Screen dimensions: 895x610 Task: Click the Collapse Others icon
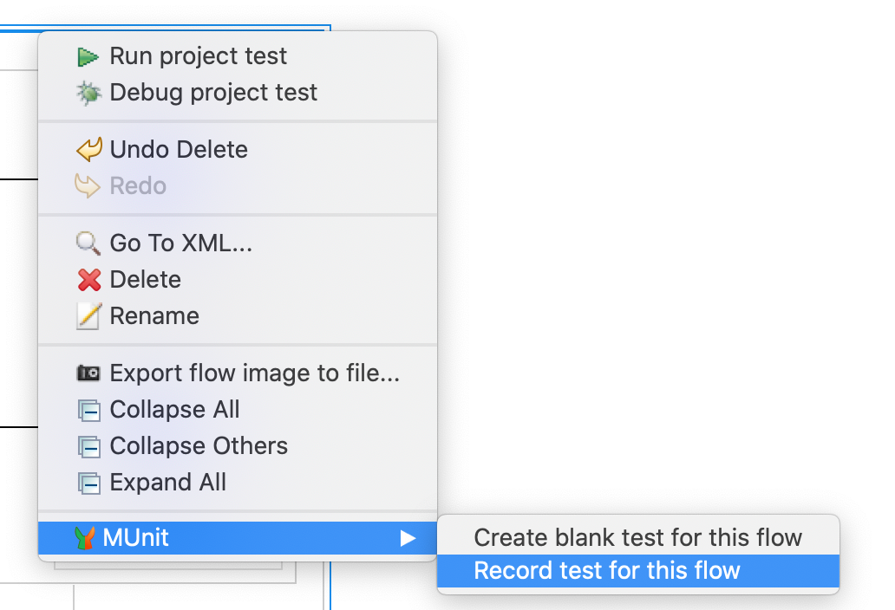tap(88, 446)
